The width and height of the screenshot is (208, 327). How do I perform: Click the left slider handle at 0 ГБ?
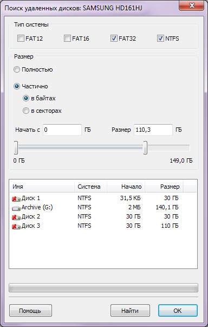point(16,148)
